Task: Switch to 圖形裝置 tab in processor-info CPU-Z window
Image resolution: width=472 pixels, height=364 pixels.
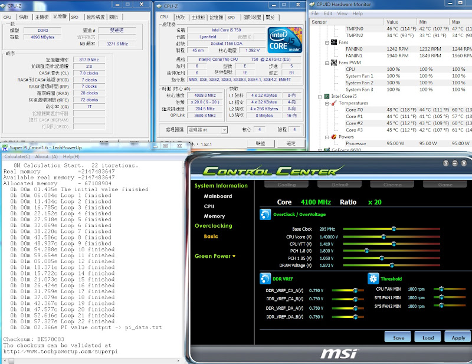Action: (253, 18)
